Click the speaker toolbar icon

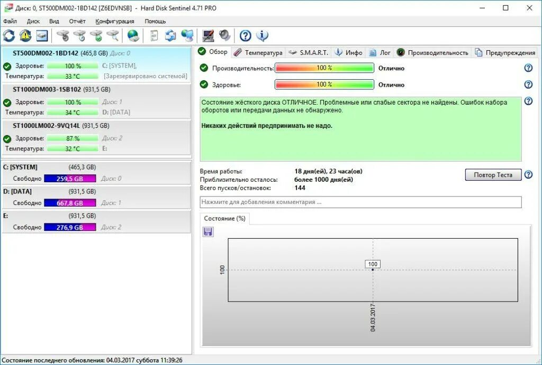pos(224,35)
